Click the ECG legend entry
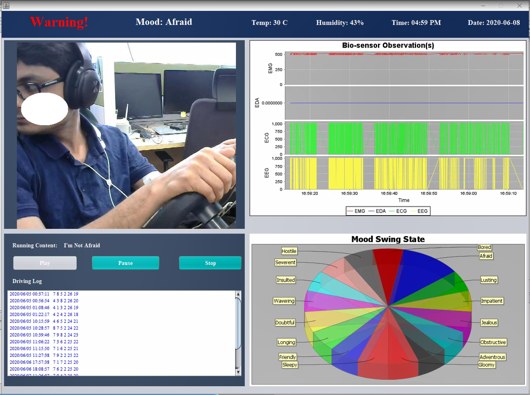 (398, 211)
